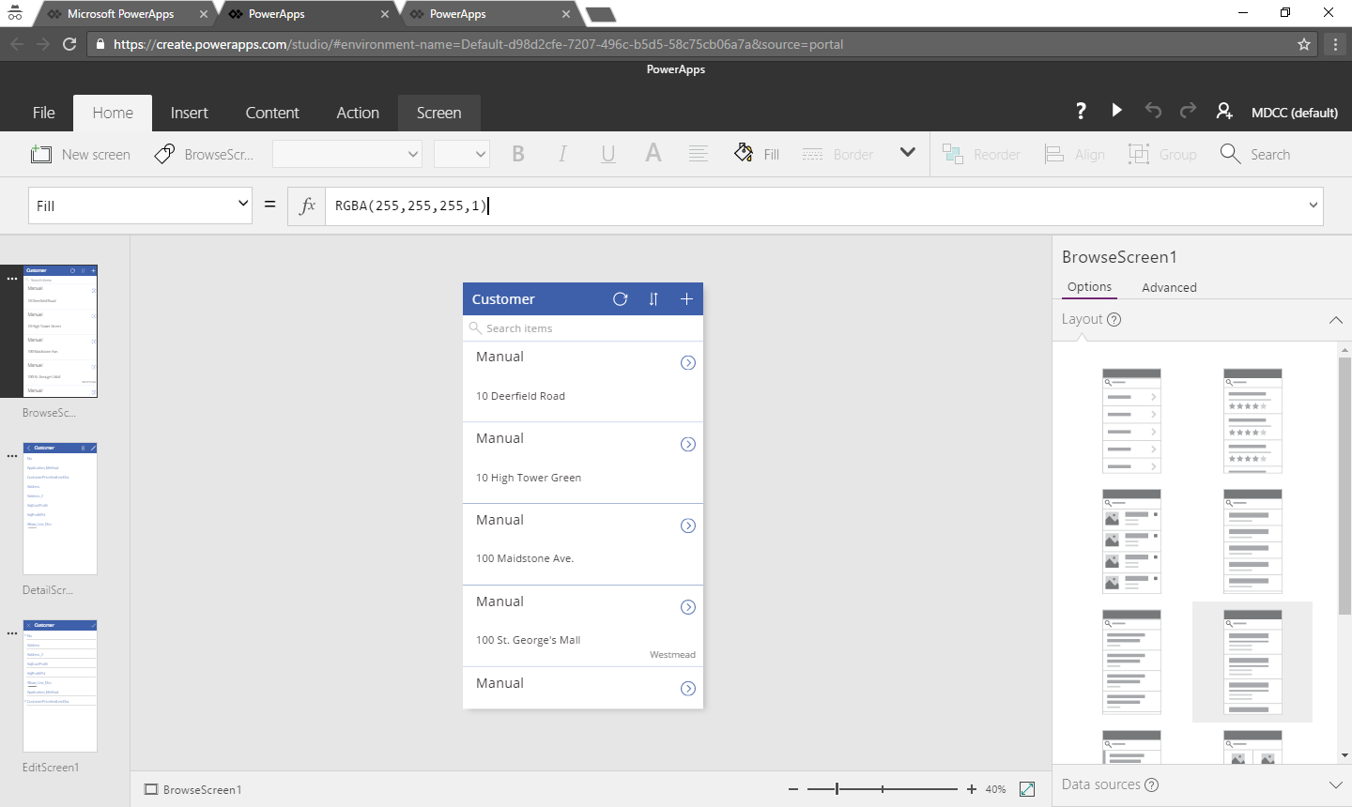Image resolution: width=1352 pixels, height=807 pixels.
Task: Open the help question mark icon
Action: click(x=1081, y=111)
